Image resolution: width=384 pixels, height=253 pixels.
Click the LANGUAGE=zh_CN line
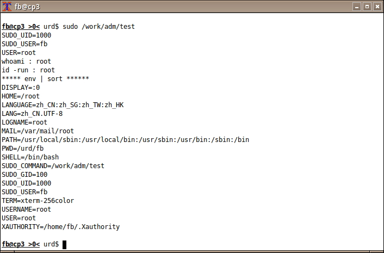(x=63, y=105)
